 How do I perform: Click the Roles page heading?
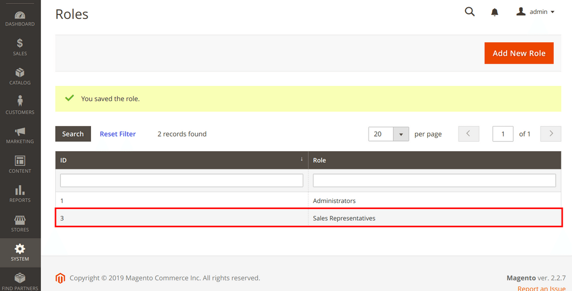[72, 14]
